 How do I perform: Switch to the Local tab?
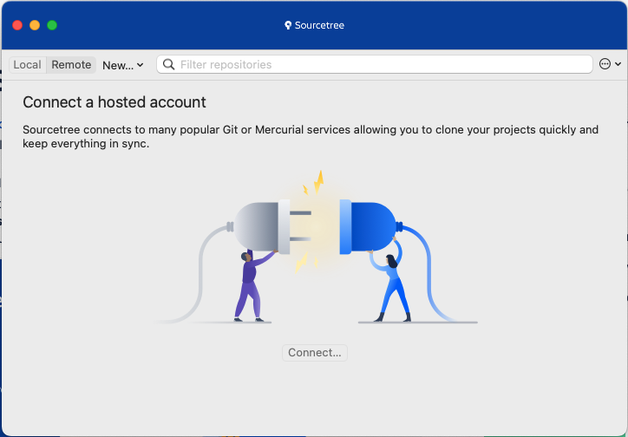(x=27, y=65)
